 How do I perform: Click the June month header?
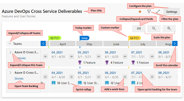(116, 44)
